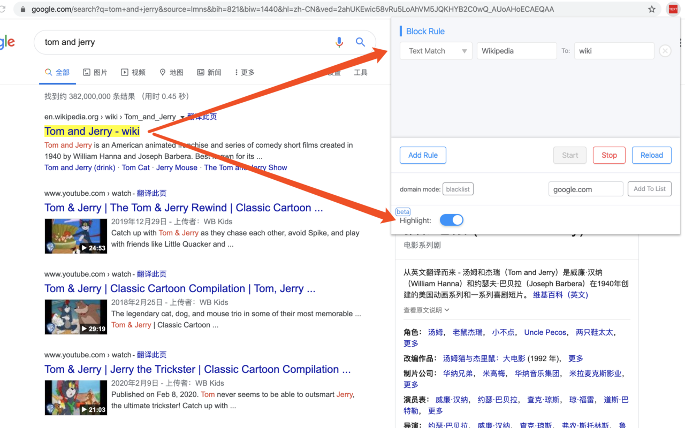The height and width of the screenshot is (428, 685).
Task: Remove the Wikipedia rule with circle X
Action: 665,51
